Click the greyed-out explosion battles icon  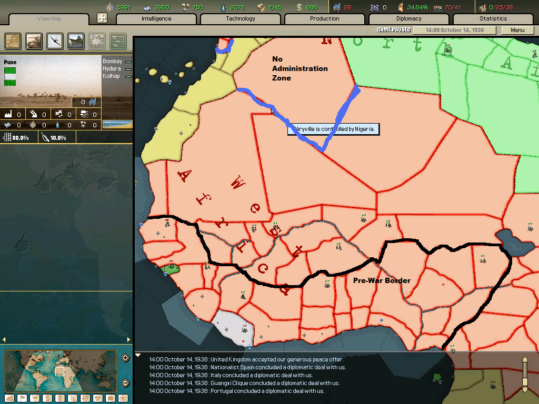pyautogui.click(x=97, y=41)
